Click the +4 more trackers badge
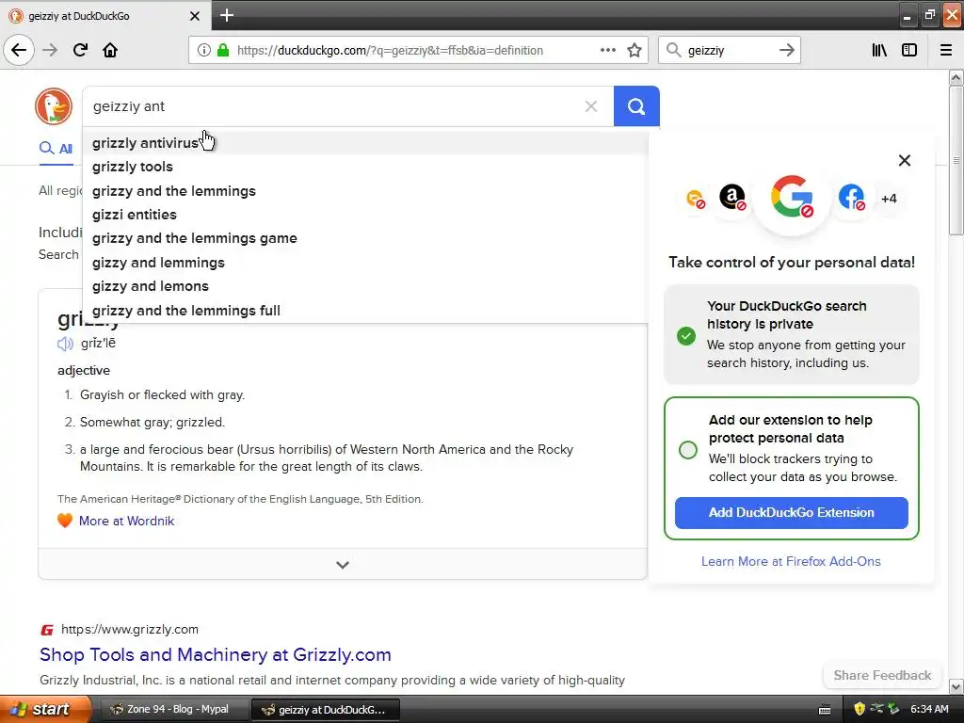This screenshot has height=723, width=964. [x=889, y=199]
